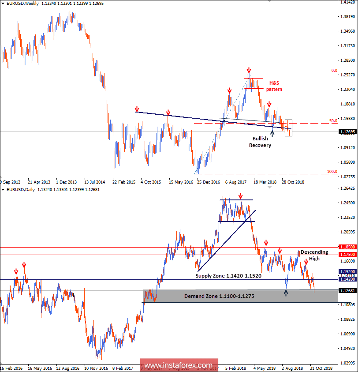Open the EURUSD Weekly chart menu triangle

coord(3,4)
